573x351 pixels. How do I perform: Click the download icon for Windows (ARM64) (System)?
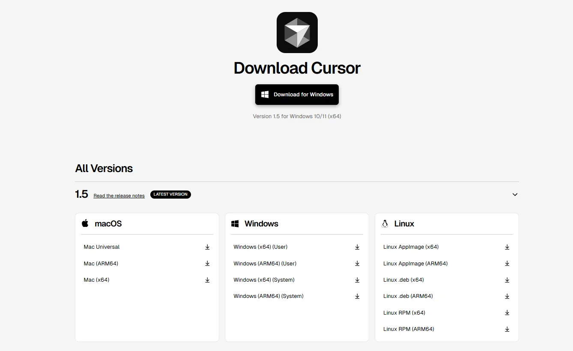[x=357, y=296]
